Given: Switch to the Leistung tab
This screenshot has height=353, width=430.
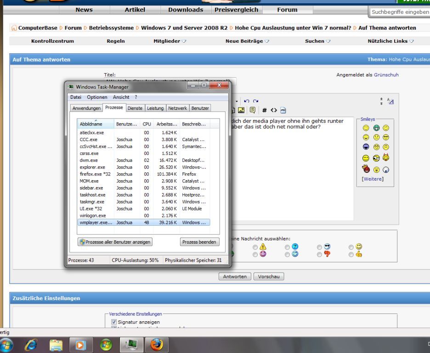Looking at the screenshot, I should click(x=155, y=108).
